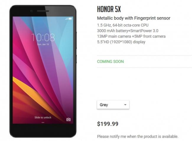192x141 pixels.
Task: Click the 5.5"HD display spec line
Action: point(121,42)
